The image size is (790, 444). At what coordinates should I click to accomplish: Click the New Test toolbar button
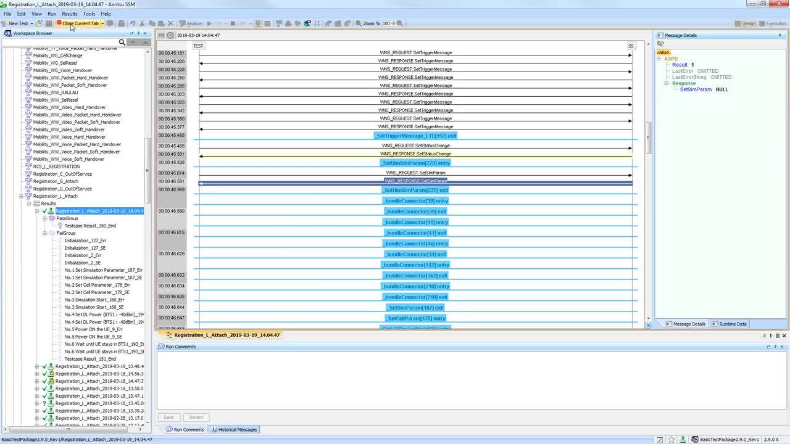point(15,23)
